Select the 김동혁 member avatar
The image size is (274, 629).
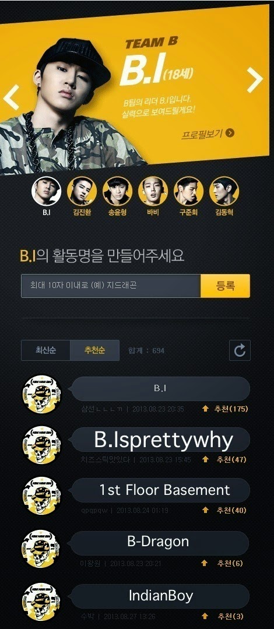[224, 191]
